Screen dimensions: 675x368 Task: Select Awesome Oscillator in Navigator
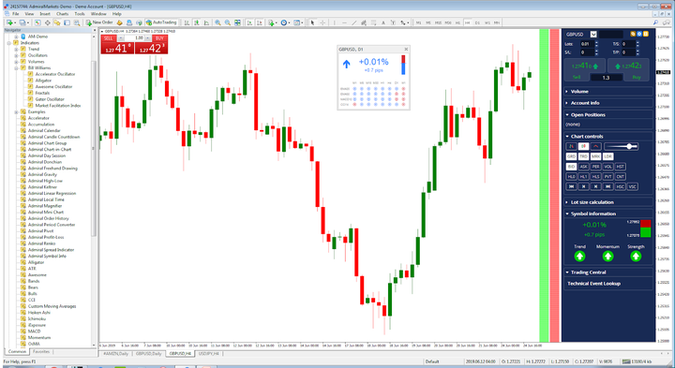53,86
